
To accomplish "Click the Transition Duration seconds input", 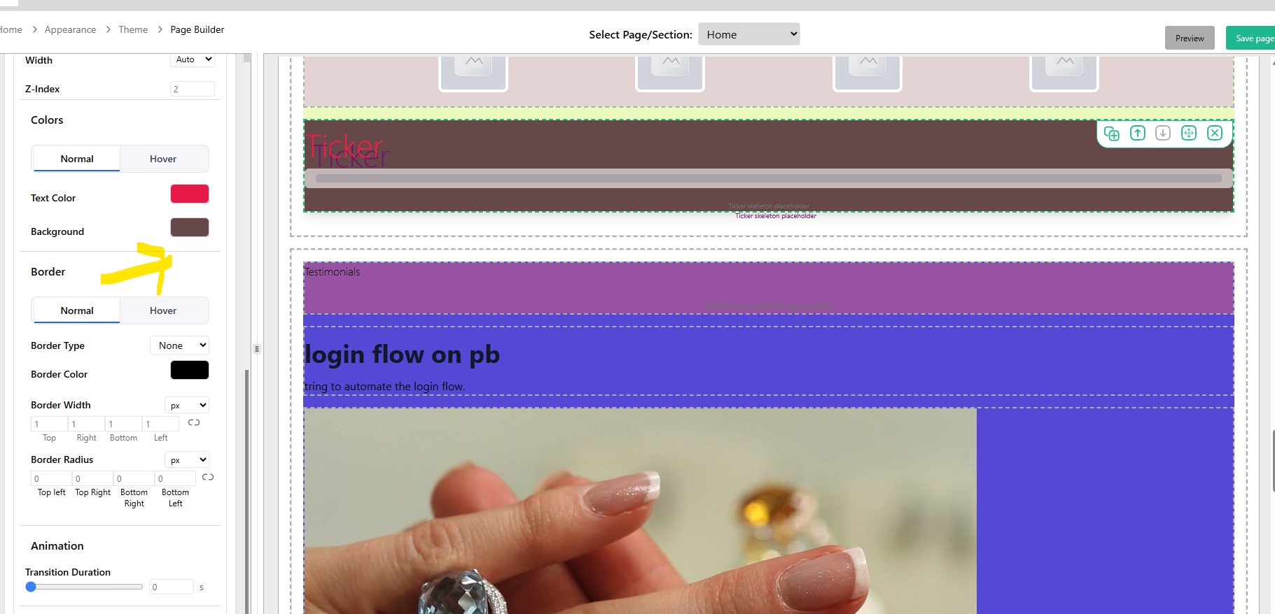I will pyautogui.click(x=172, y=587).
